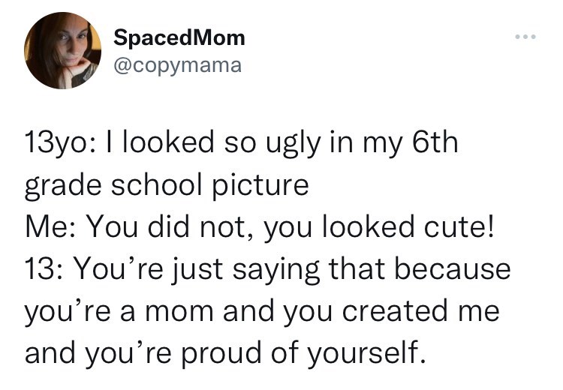Click SpacedMom's profile avatar photo
563x390 pixels.
click(x=63, y=52)
